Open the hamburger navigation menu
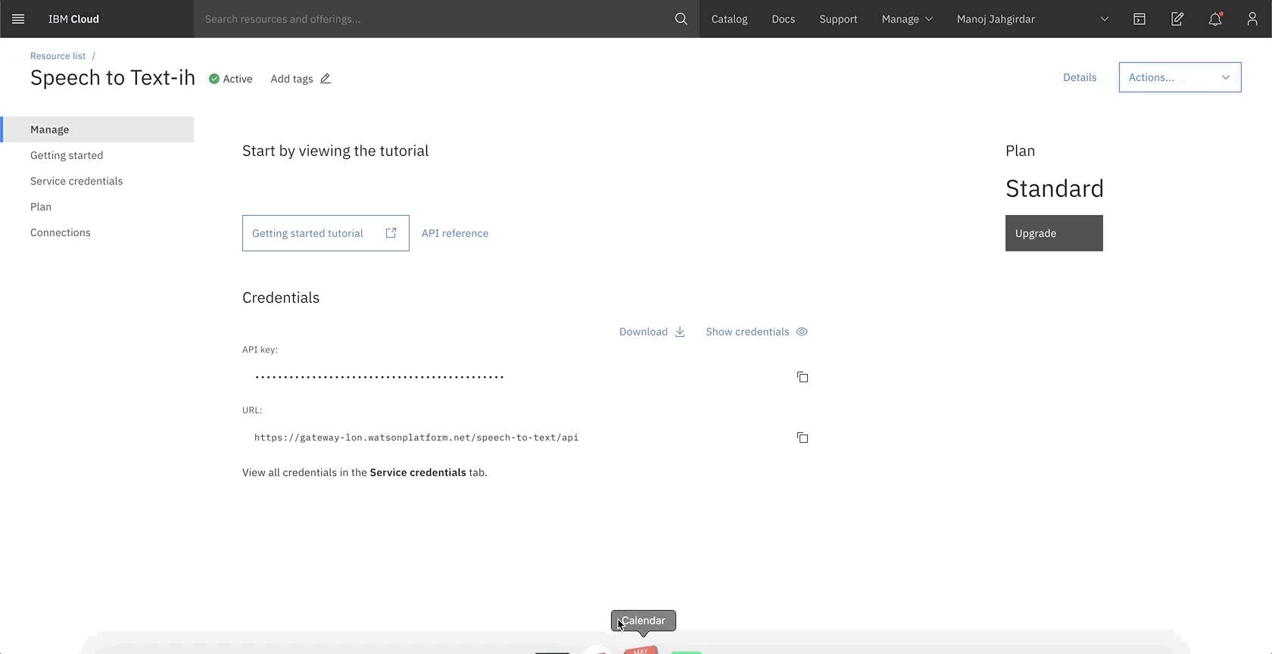The width and height of the screenshot is (1272, 654). [x=18, y=19]
